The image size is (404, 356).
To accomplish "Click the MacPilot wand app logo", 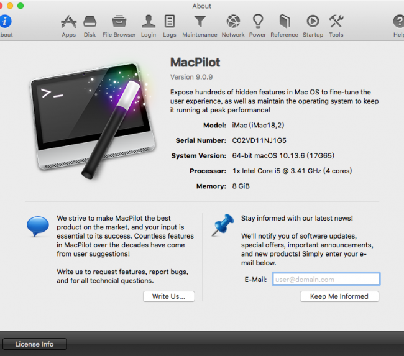I will 93,121.
